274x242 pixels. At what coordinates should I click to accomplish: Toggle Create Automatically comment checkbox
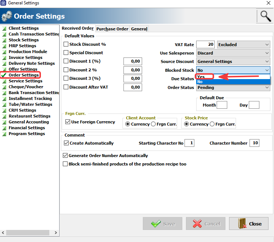pos(66,143)
